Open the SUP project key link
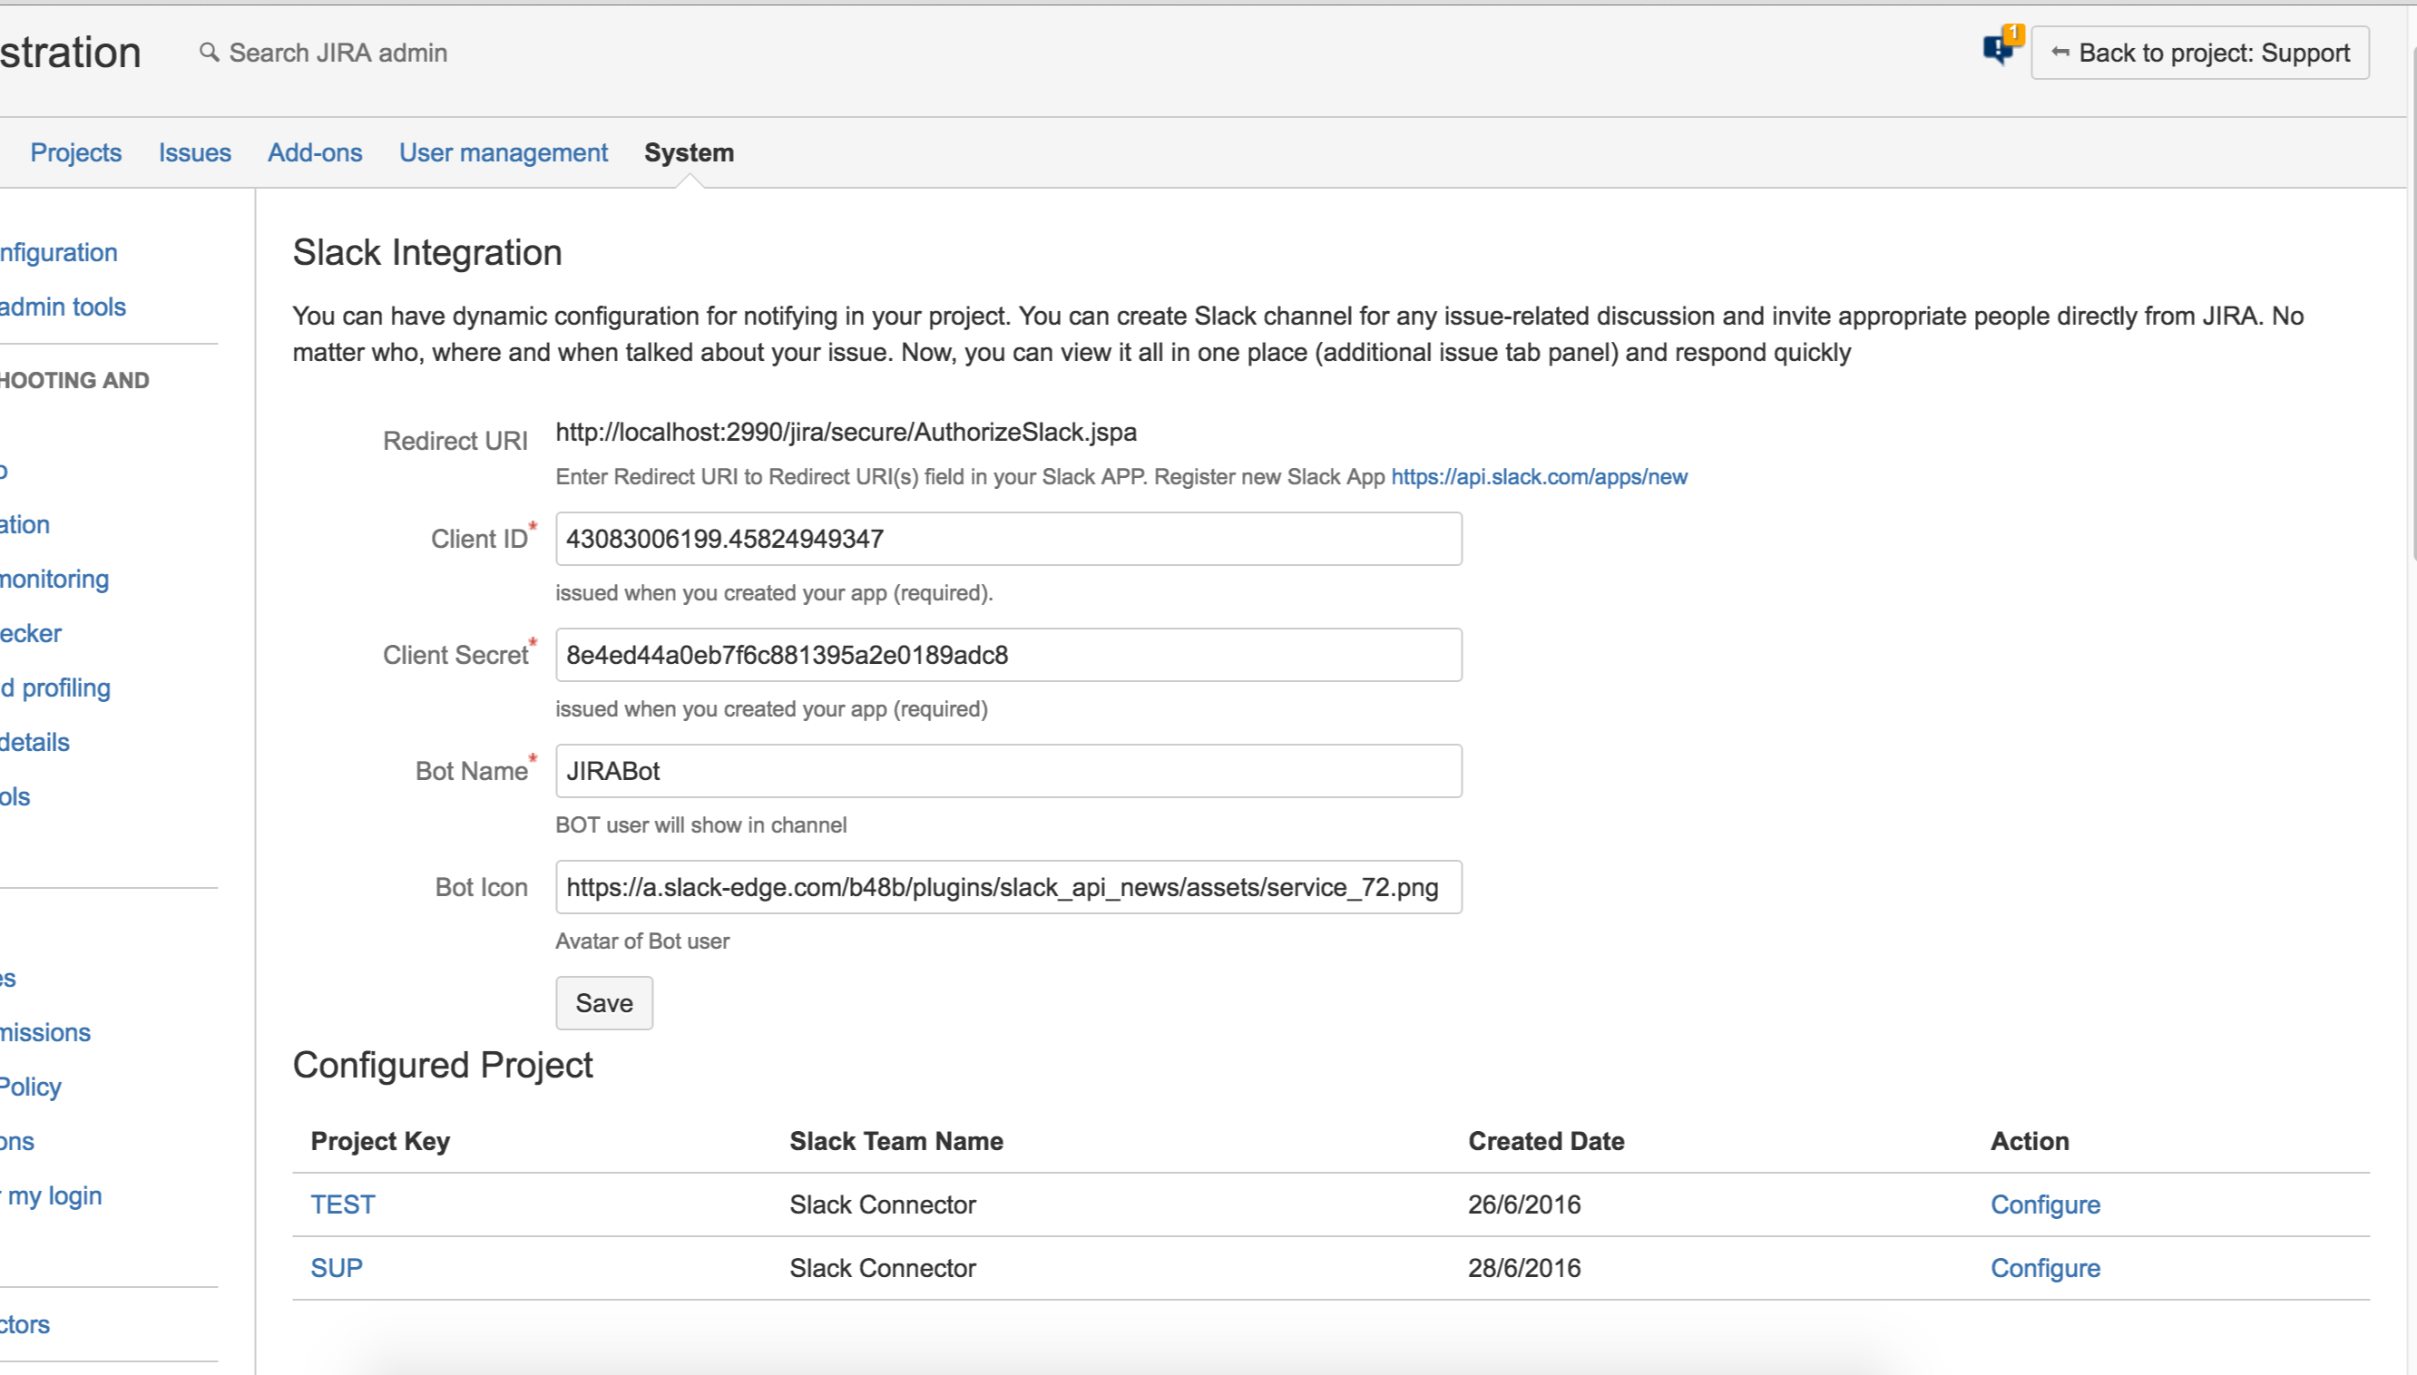This screenshot has height=1375, width=2417. coord(337,1267)
